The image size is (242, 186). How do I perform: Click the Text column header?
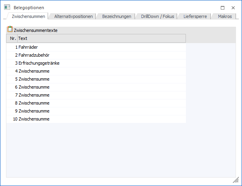[100, 38]
